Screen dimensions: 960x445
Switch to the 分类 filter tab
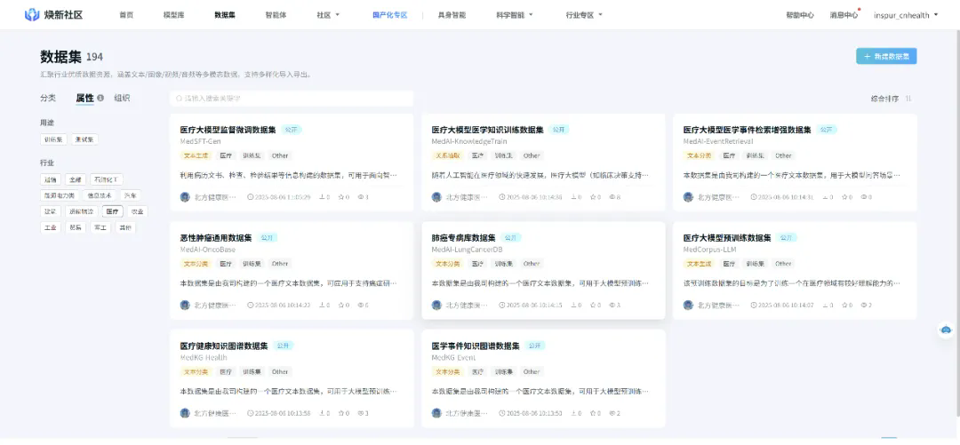click(x=48, y=99)
